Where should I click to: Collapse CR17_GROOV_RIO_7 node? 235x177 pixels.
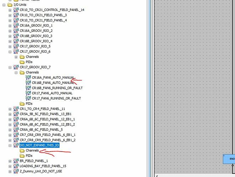[x=10, y=67]
